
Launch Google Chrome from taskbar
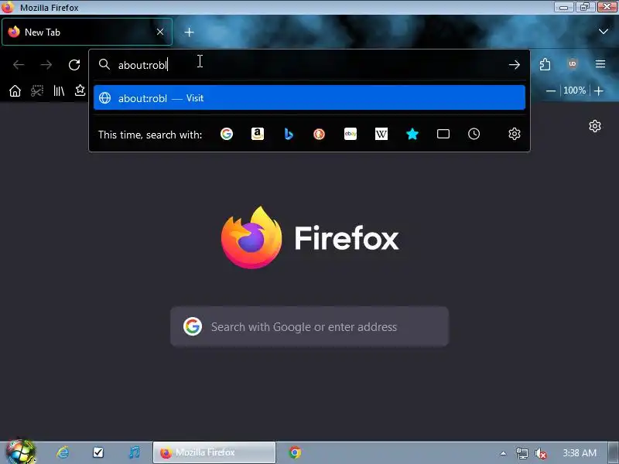point(295,452)
